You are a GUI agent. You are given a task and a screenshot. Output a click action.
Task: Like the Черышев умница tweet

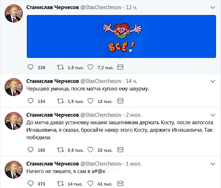pos(90,101)
